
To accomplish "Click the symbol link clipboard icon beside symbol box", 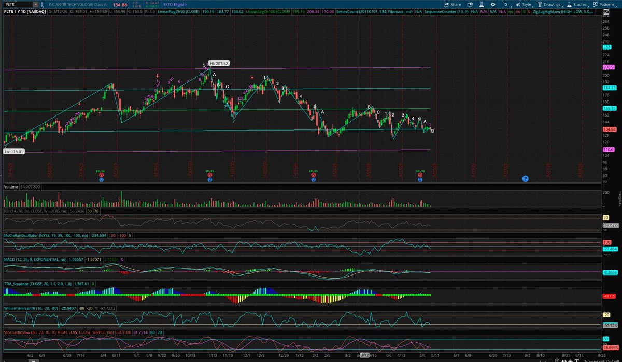I will 41,4.
